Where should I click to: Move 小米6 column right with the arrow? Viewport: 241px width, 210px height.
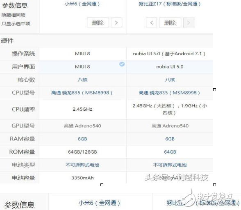(116, 22)
